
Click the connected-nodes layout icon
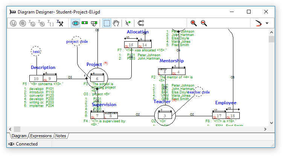141,23
